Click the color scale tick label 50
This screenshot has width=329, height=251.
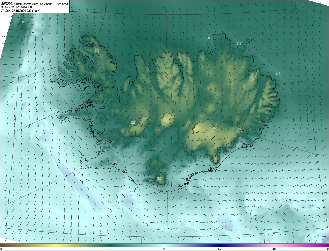coord(327,249)
